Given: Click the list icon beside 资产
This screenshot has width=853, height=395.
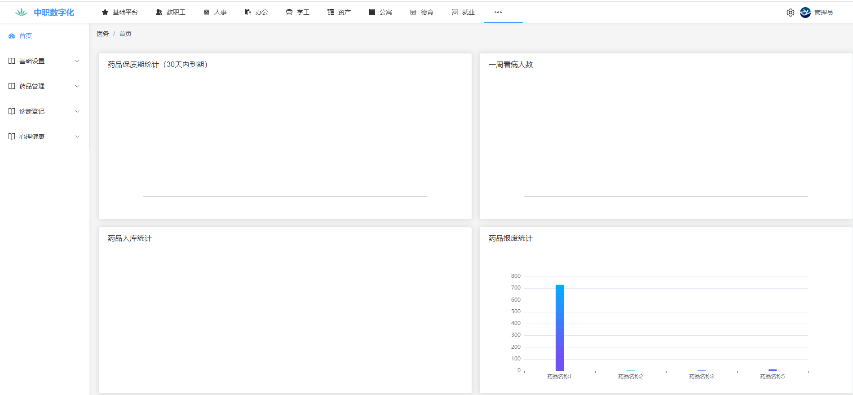Looking at the screenshot, I should pyautogui.click(x=331, y=12).
